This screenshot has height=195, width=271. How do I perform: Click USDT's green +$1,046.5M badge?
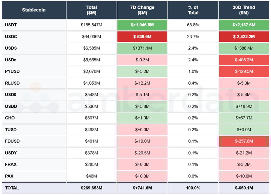pos(142,25)
